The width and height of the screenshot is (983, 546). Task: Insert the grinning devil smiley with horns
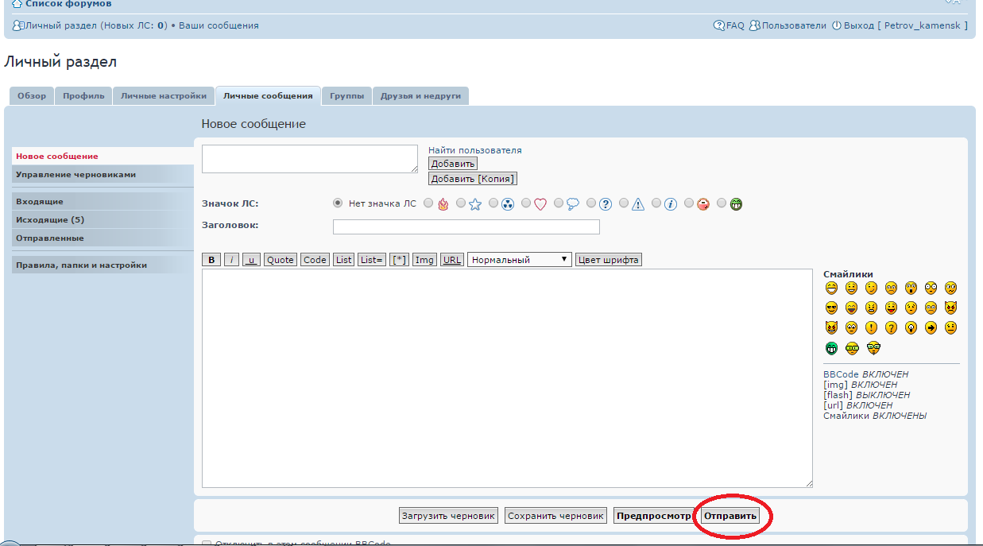pos(831,327)
